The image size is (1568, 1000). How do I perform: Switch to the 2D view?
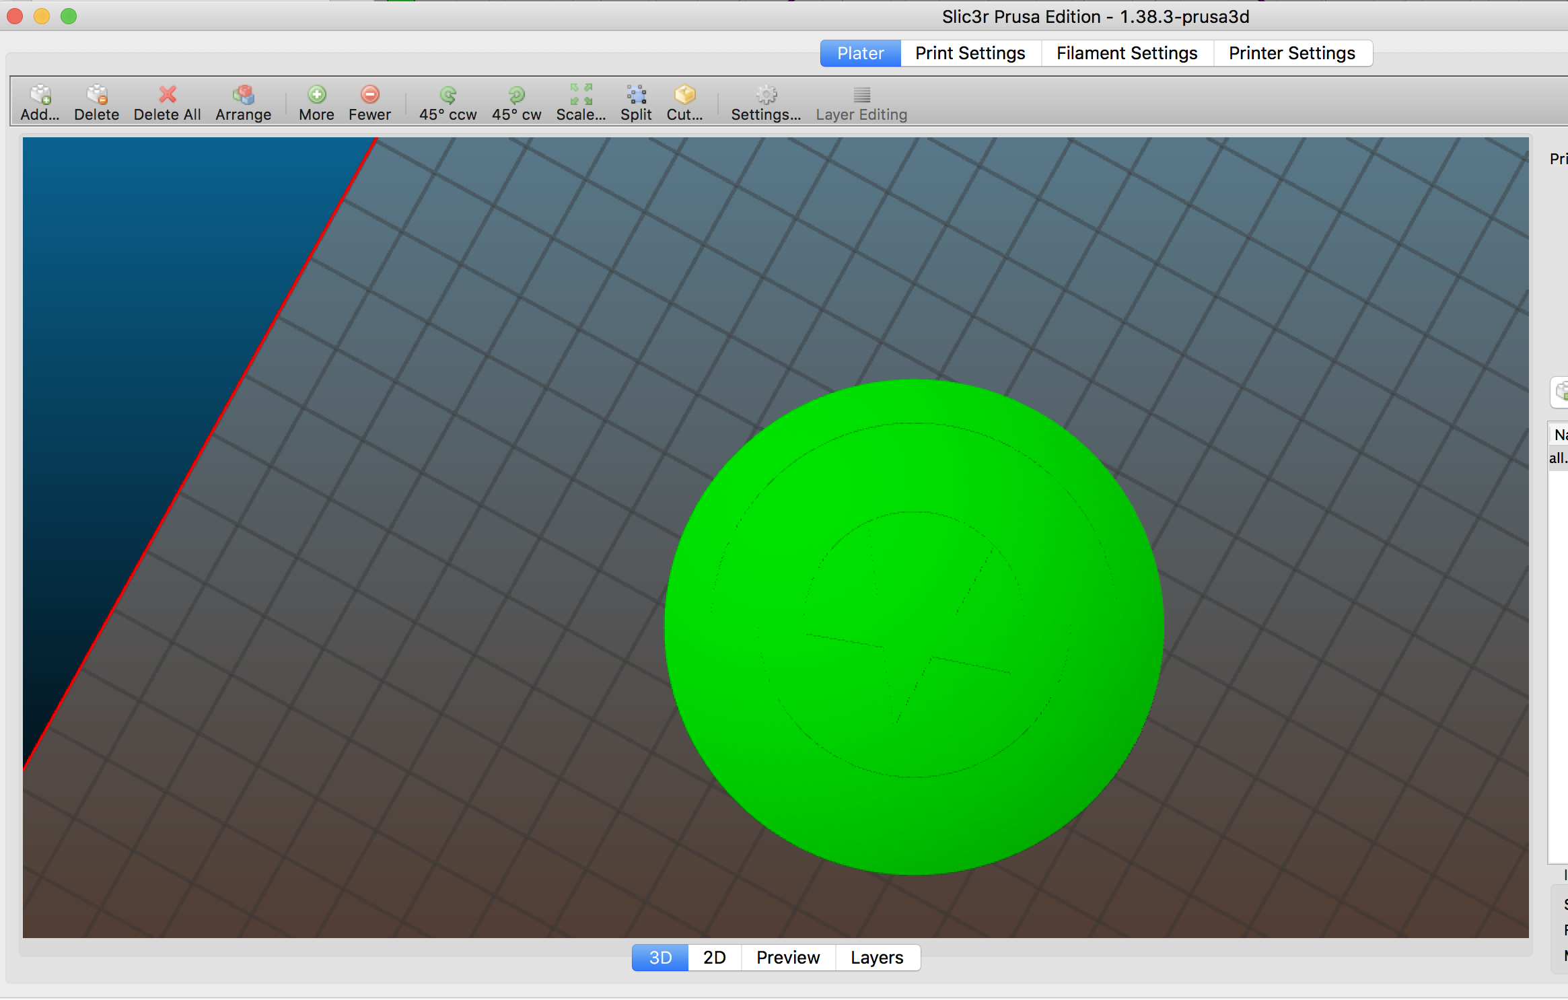click(x=714, y=957)
